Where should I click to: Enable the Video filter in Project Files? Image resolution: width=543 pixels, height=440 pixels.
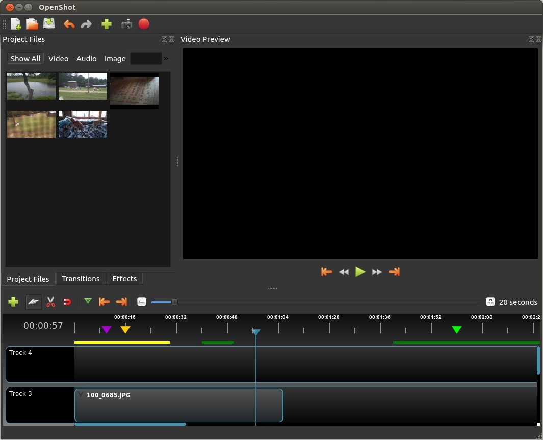[x=58, y=59]
